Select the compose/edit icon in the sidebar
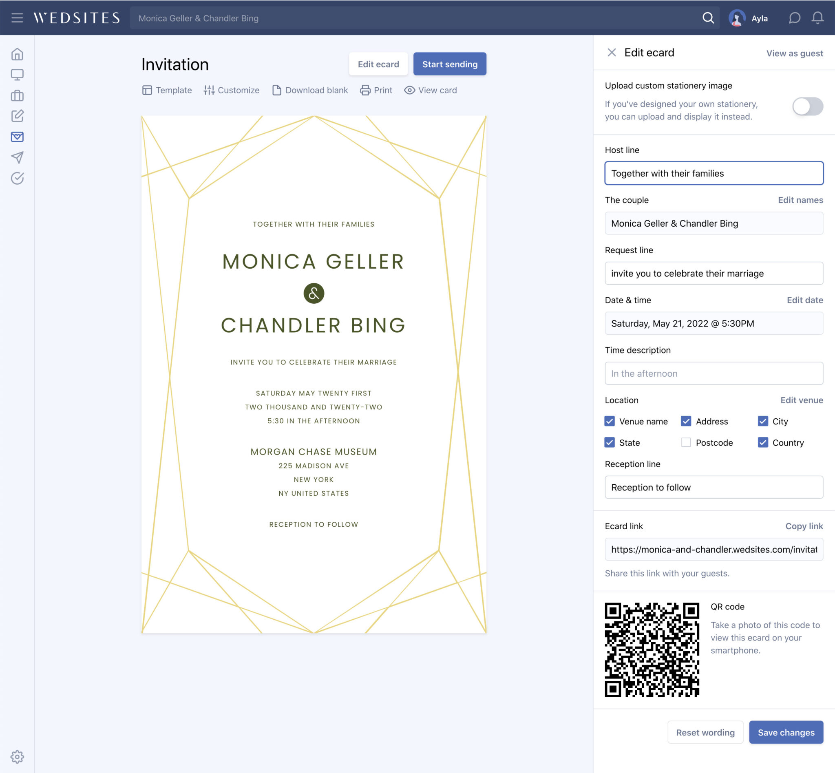 (17, 116)
